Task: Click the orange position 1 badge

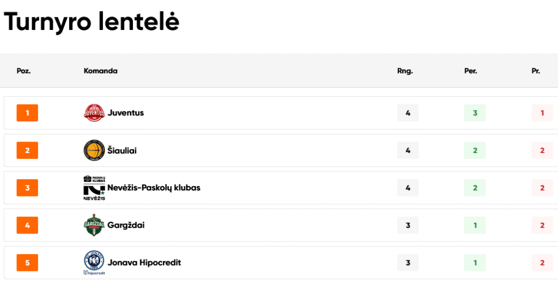Action: point(27,113)
